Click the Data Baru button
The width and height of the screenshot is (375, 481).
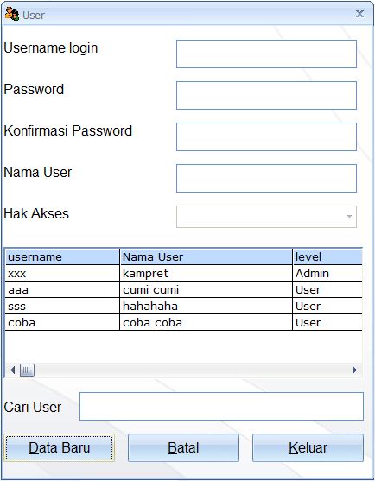(60, 447)
